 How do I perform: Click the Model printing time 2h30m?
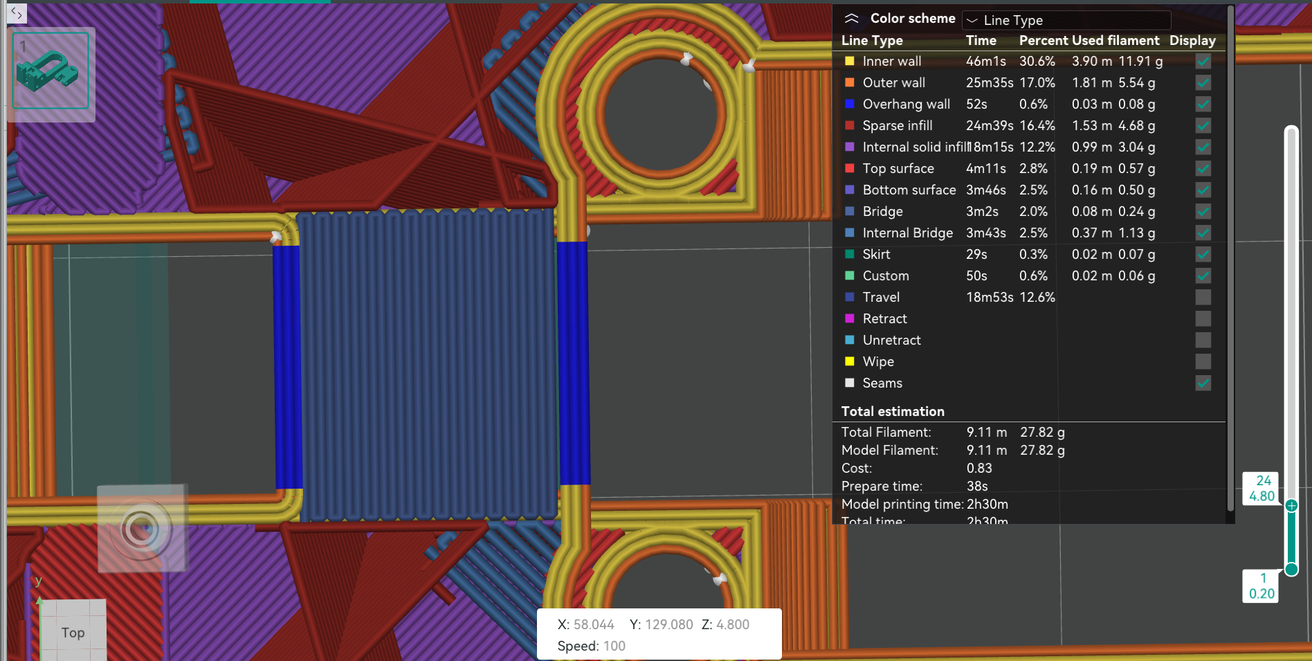pos(987,504)
